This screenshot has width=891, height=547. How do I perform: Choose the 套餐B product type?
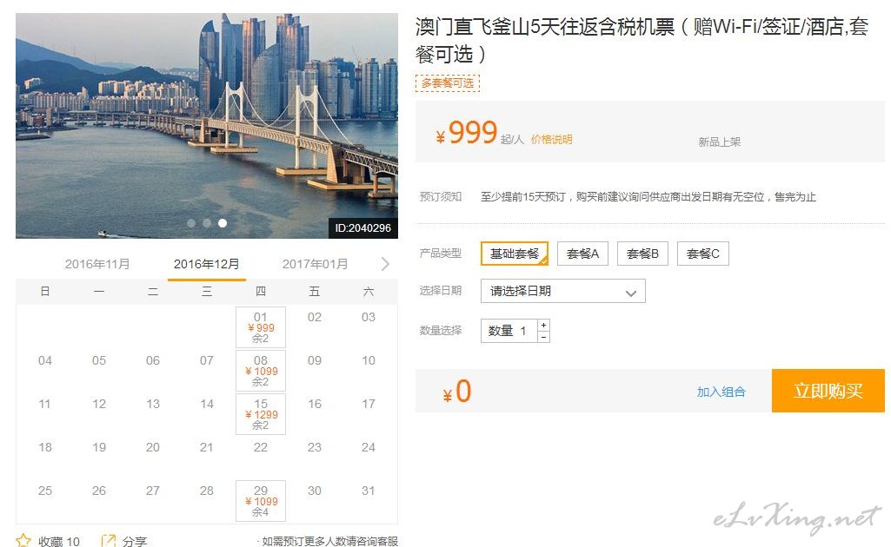(642, 254)
